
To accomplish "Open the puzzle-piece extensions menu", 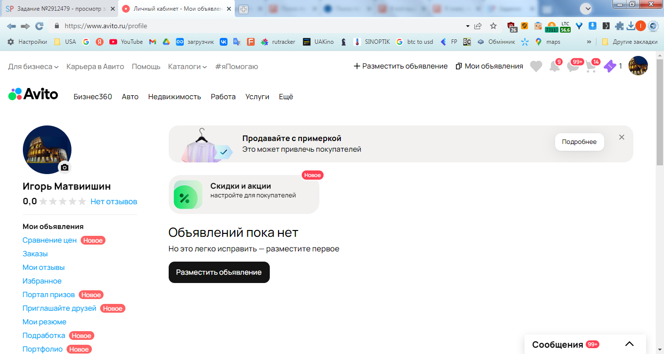I will pos(619,26).
